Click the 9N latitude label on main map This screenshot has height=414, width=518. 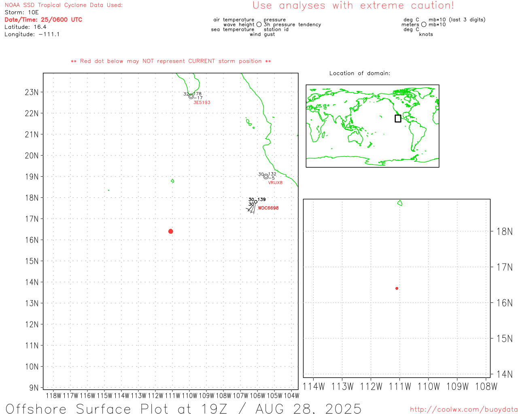tap(34, 388)
